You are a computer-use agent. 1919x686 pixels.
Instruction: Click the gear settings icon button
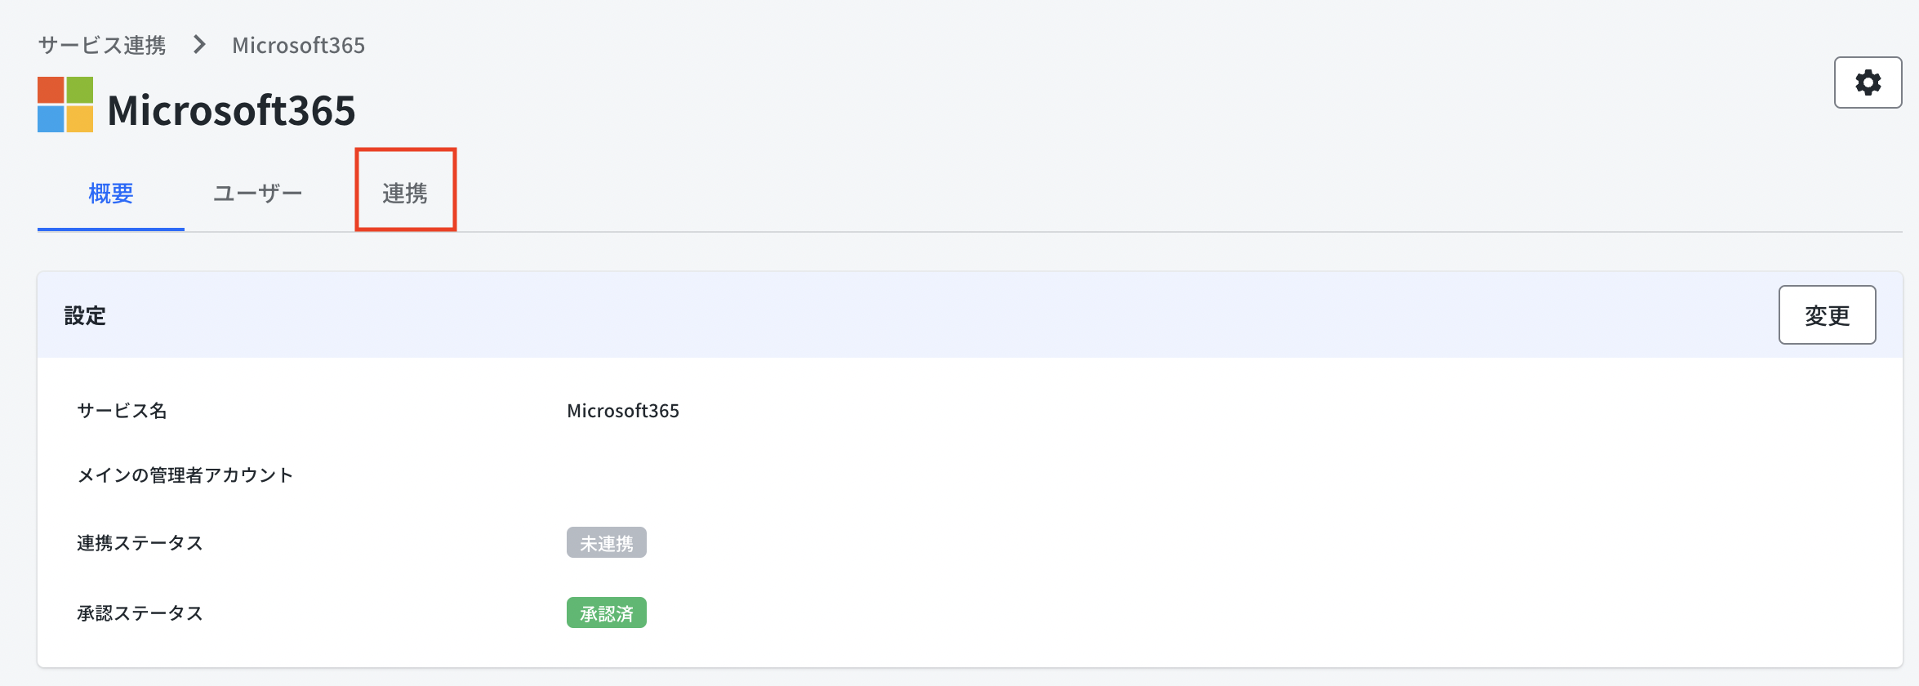(x=1868, y=82)
